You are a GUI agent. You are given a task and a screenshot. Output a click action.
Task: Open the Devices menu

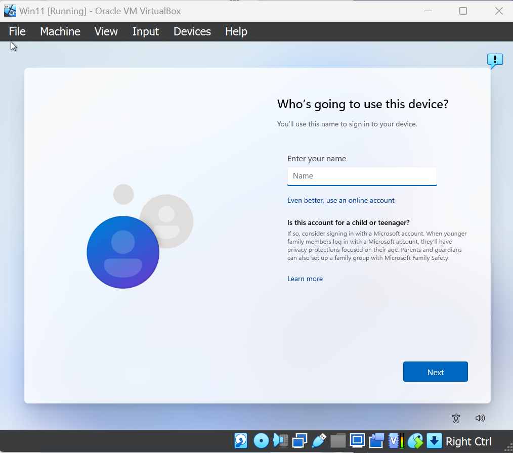(192, 31)
